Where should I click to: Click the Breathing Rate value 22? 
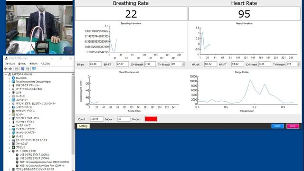pyautogui.click(x=131, y=14)
